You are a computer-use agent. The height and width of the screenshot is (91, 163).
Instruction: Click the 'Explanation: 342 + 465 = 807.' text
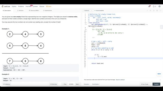tap(14, 70)
